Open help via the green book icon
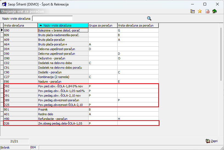224x150 pixels. coord(215,11)
